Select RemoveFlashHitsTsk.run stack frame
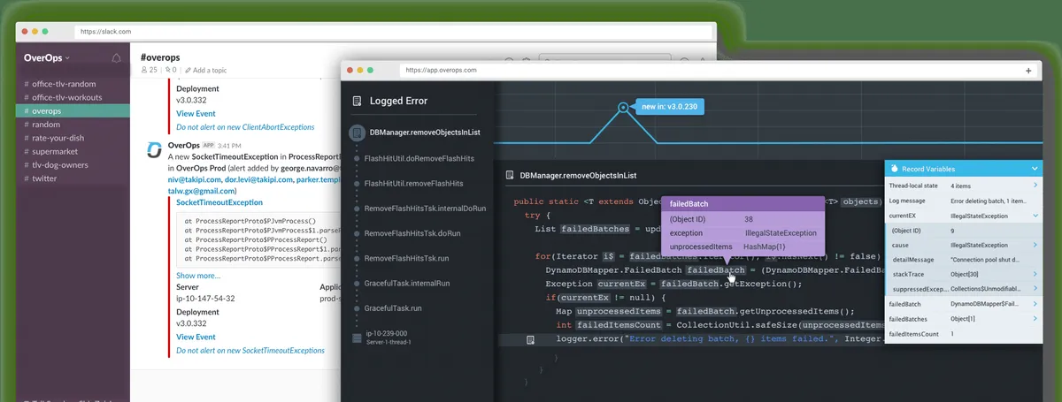The height and width of the screenshot is (402, 1062). [407, 258]
